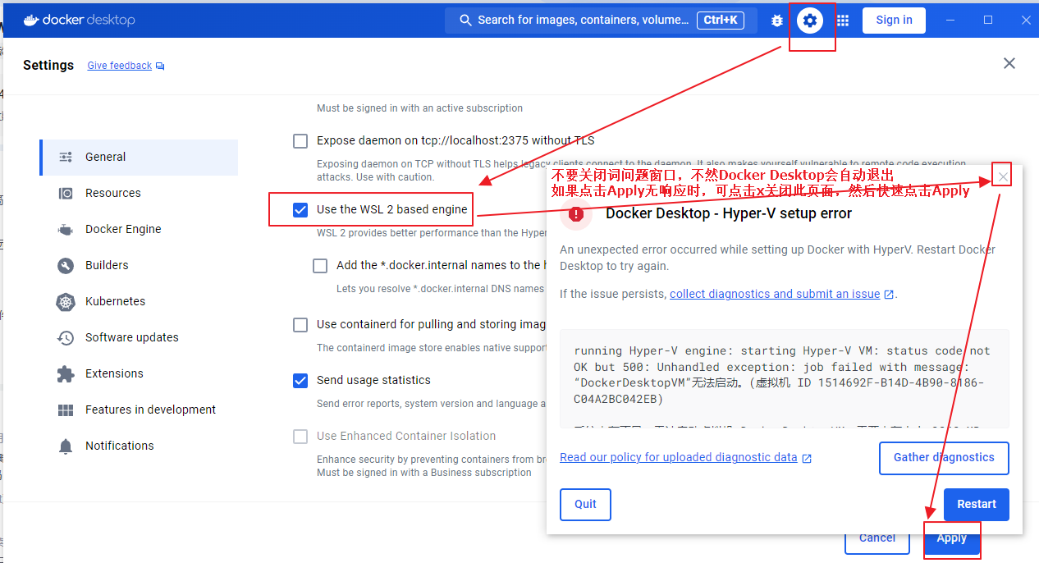
Task: Click external-link icon after diagnostic data policy
Action: click(807, 458)
